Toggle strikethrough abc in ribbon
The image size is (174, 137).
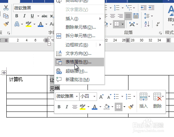[x=44, y=16]
